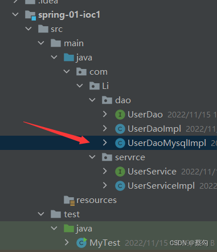The width and height of the screenshot is (217, 252).
Task: Collapse the dao package node
Action: click(92, 100)
